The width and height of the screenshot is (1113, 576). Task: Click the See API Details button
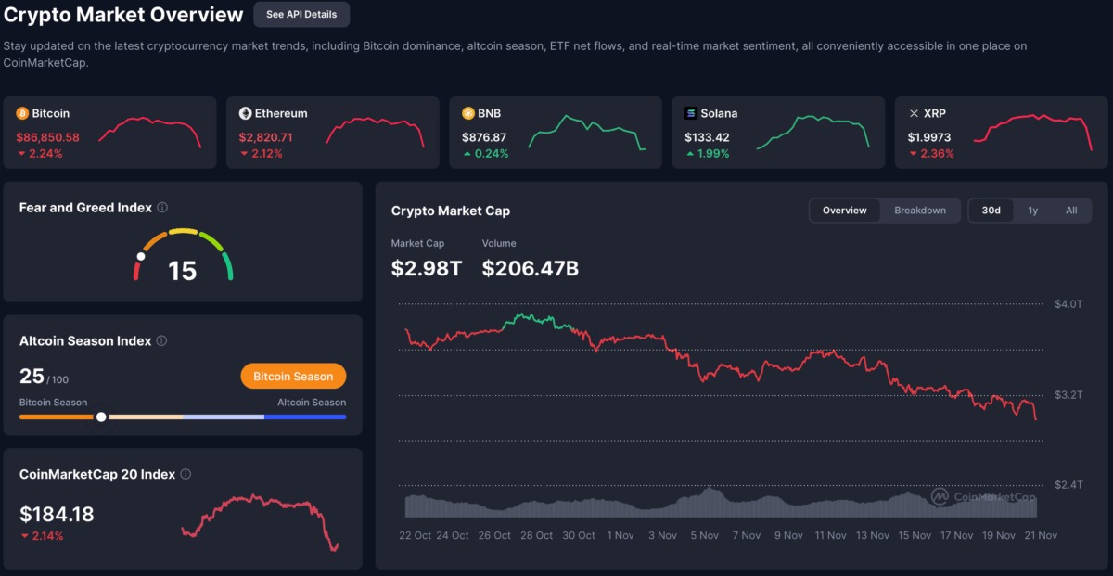click(301, 15)
